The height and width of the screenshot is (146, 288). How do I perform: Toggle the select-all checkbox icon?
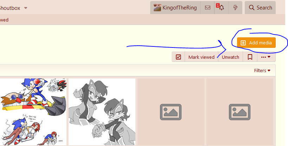point(178,57)
